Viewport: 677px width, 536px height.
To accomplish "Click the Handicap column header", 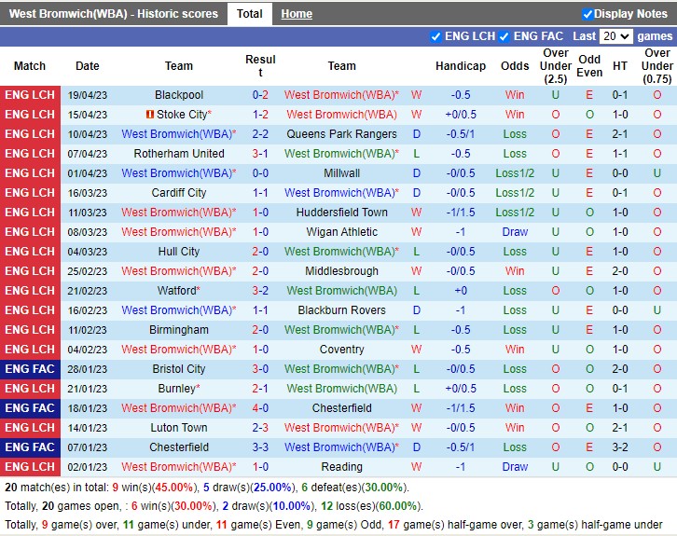I will pyautogui.click(x=460, y=66).
